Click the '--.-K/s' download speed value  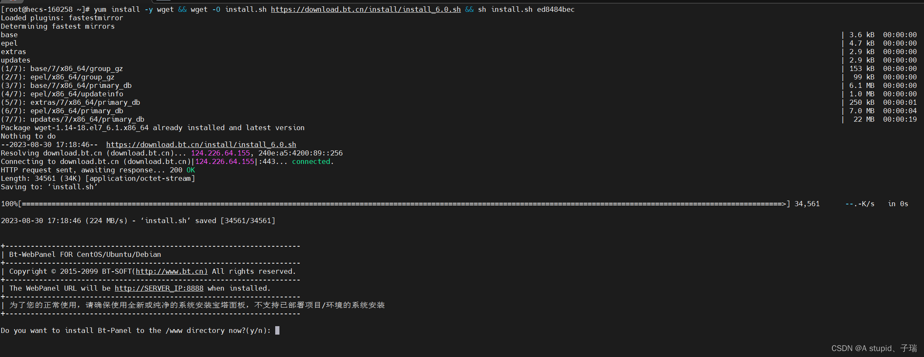click(x=860, y=204)
